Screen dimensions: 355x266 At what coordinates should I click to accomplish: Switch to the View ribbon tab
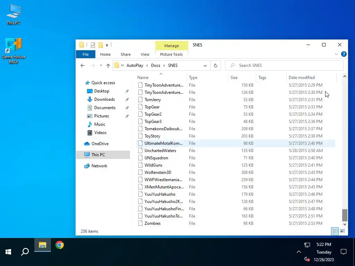click(x=145, y=54)
